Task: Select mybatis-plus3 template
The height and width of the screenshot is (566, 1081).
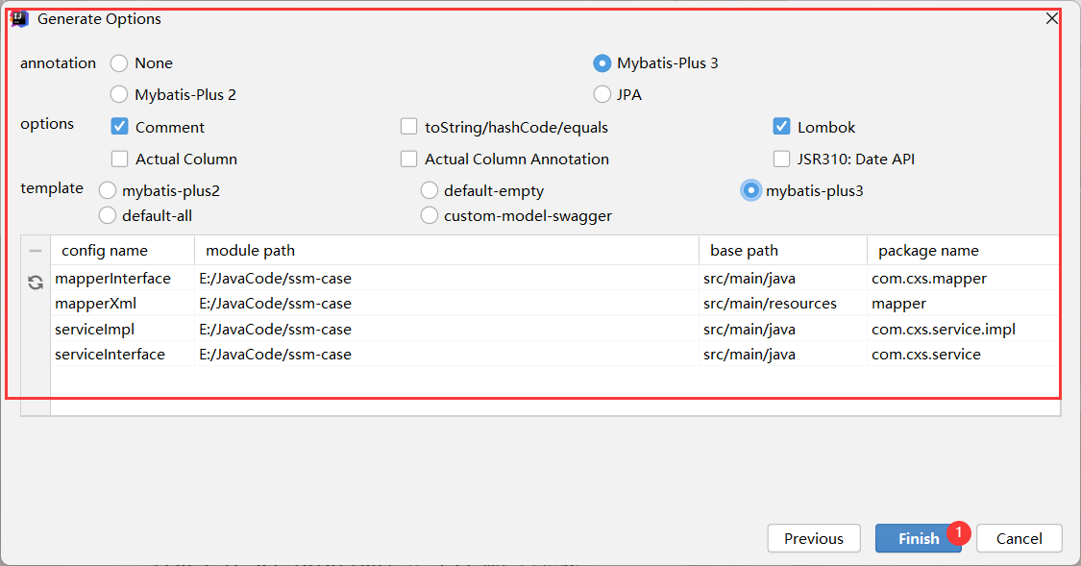Action: pos(750,190)
